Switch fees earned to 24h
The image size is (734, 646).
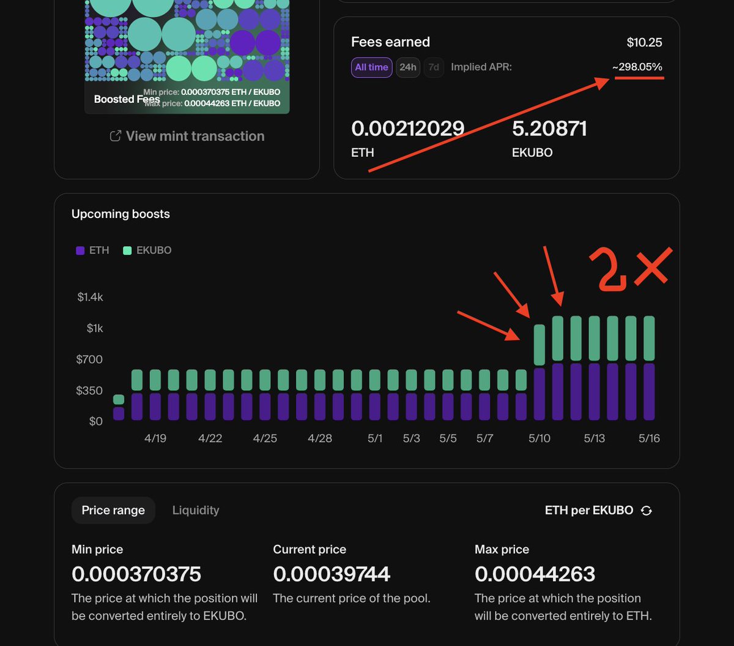point(408,67)
